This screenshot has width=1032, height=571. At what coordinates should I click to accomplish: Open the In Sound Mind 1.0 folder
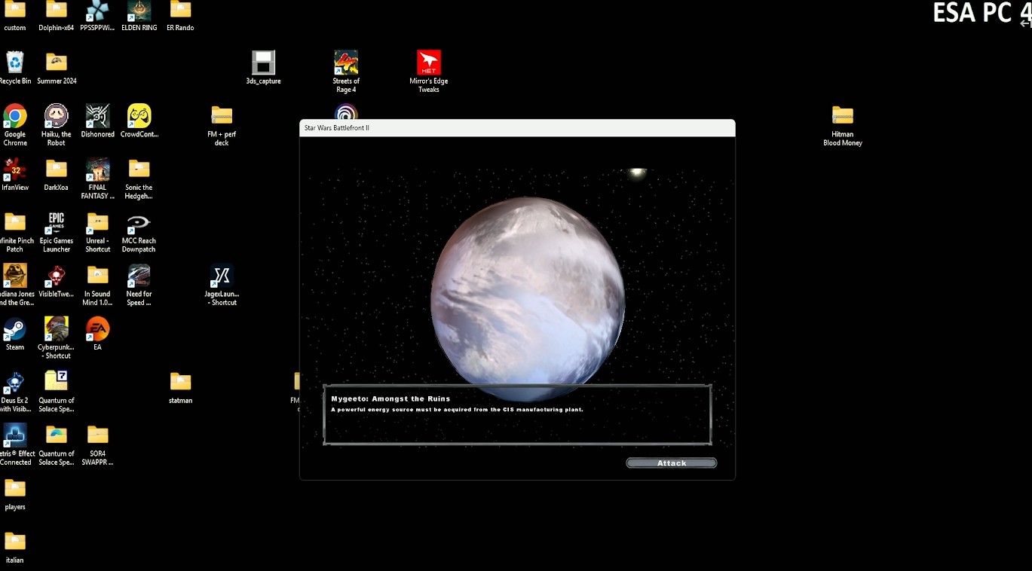(97, 276)
